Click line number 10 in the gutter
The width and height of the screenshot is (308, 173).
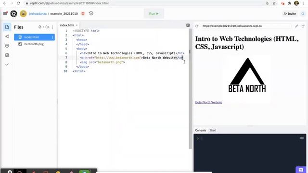(x=65, y=71)
